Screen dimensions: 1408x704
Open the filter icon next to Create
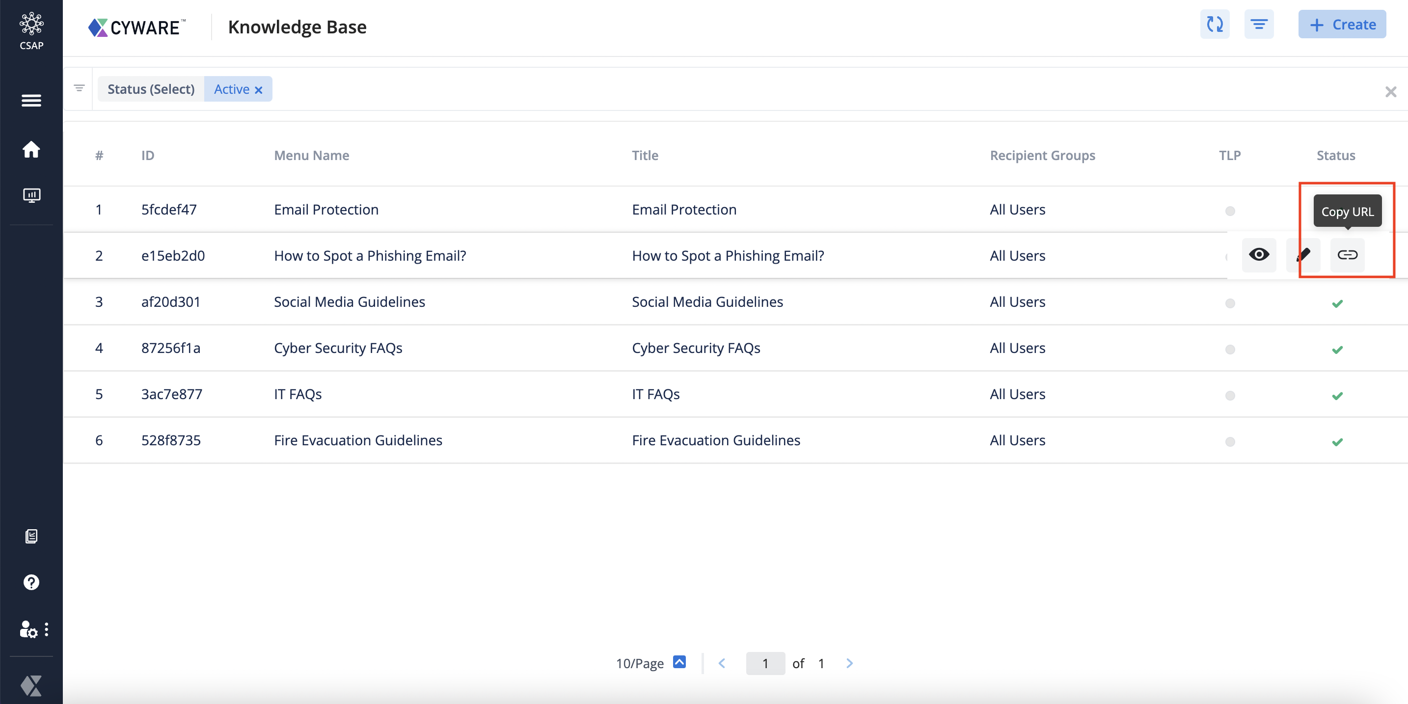point(1259,25)
